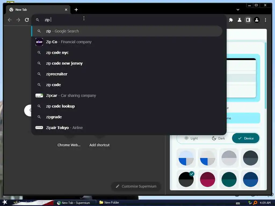Expand the tab search chevron
275x206 pixels.
[238, 10]
